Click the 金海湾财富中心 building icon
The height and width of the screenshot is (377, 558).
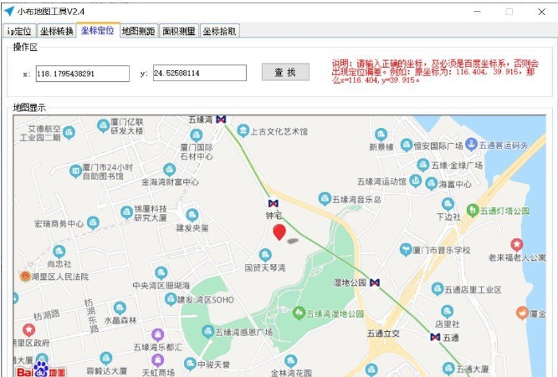coord(169,170)
